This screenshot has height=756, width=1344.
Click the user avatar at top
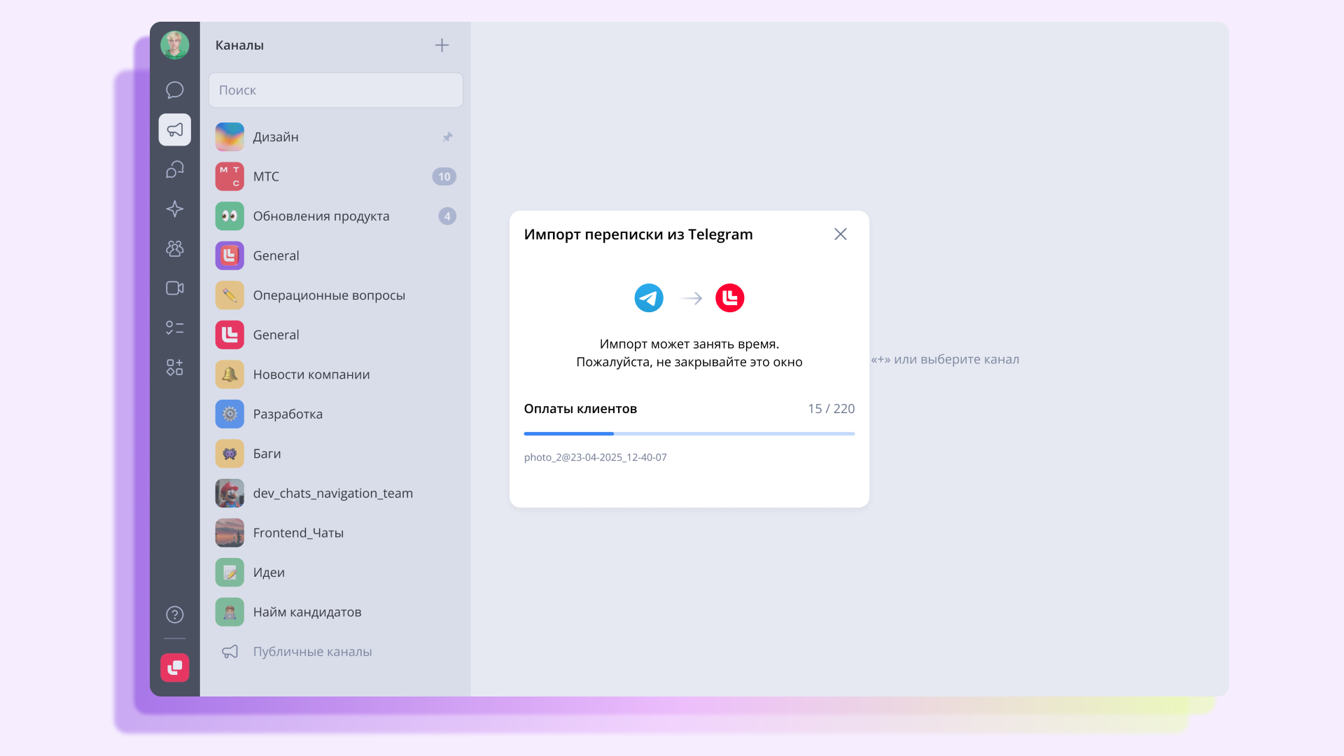pos(174,45)
